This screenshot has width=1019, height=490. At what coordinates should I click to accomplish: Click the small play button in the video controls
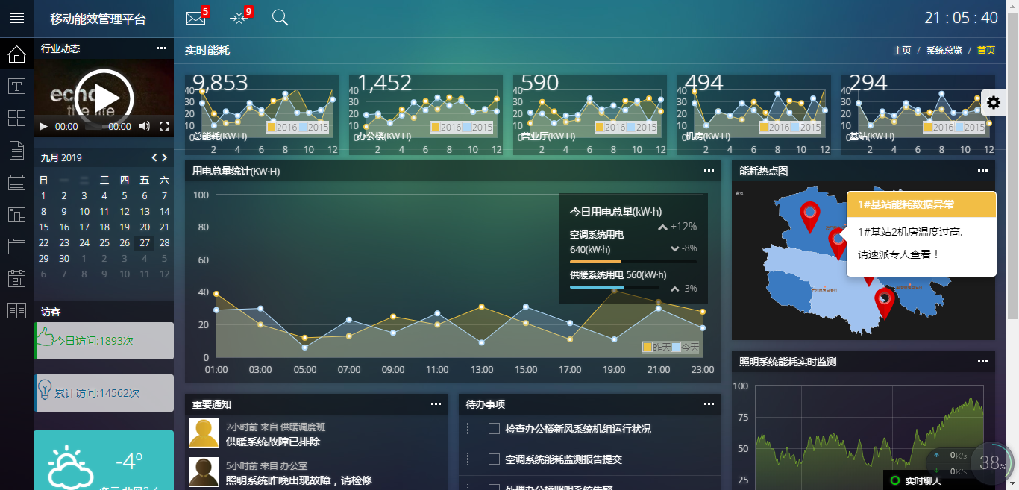(43, 126)
